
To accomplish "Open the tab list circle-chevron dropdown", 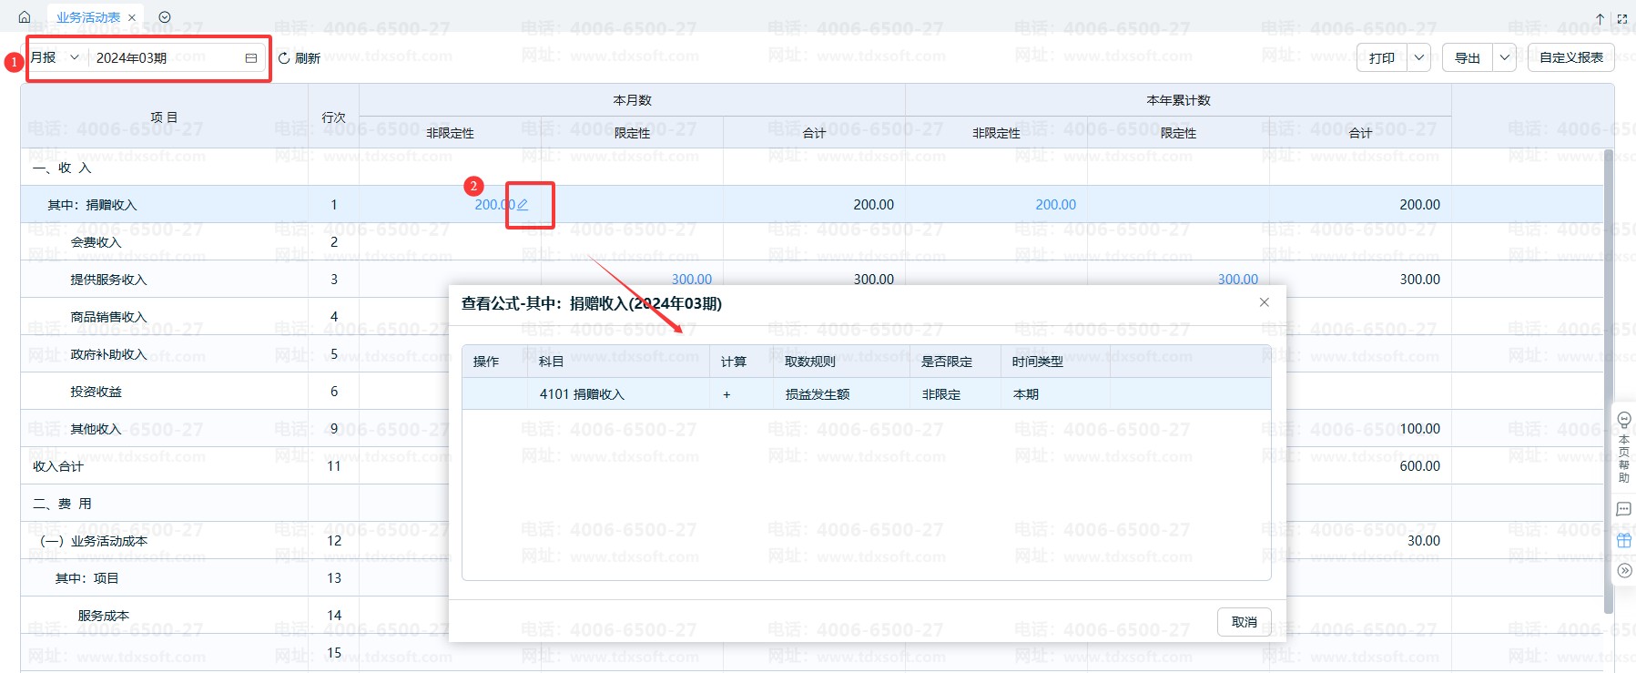I will (165, 17).
